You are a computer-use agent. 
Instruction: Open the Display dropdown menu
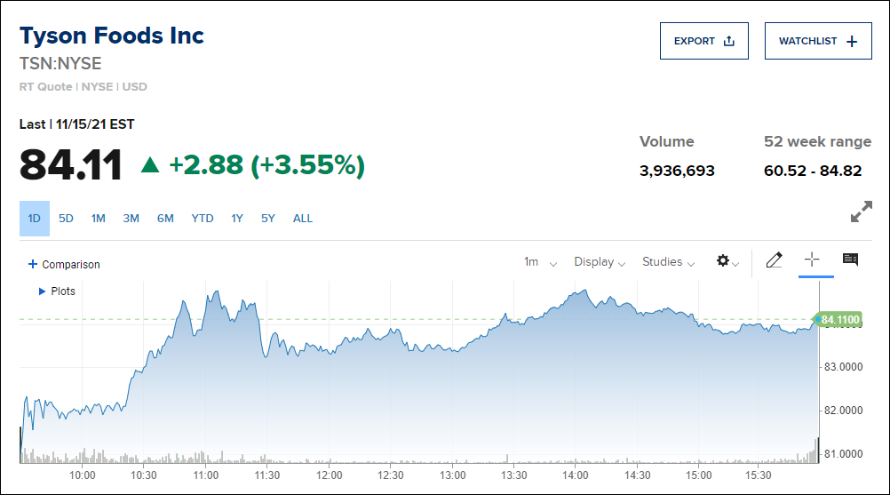click(x=600, y=262)
